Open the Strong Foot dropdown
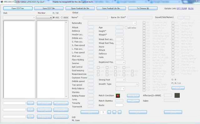The width and height of the screenshot is (200, 124). [x=120, y=80]
